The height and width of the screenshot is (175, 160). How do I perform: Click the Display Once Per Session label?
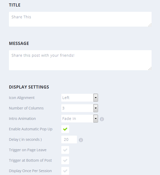click(30, 171)
